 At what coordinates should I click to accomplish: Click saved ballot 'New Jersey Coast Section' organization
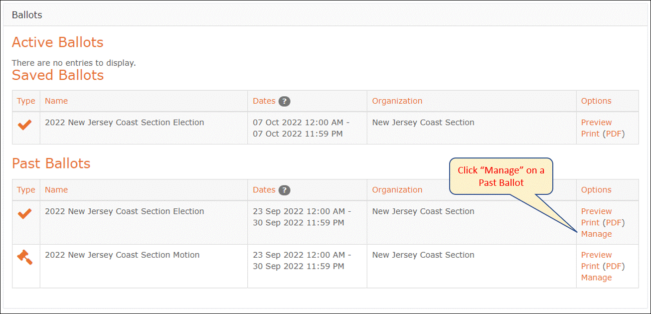(423, 123)
